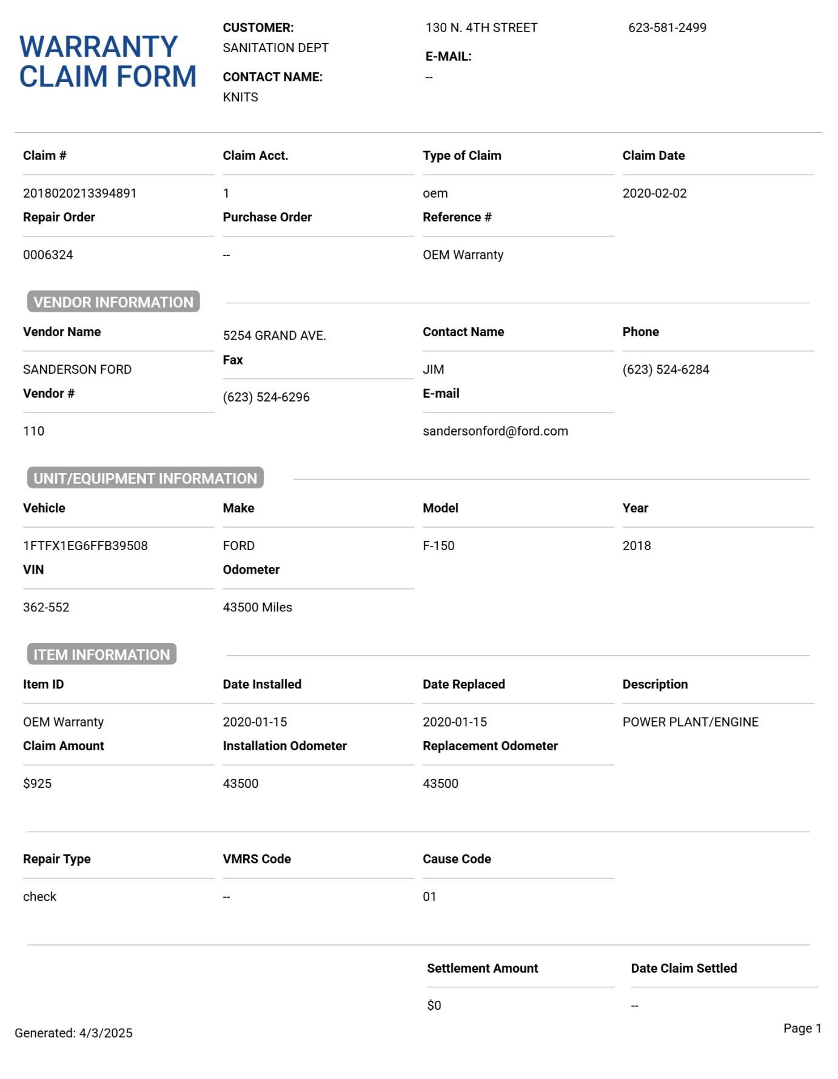Select the claim date 2020-02-02 value
The image size is (838, 1079).
[x=654, y=193]
